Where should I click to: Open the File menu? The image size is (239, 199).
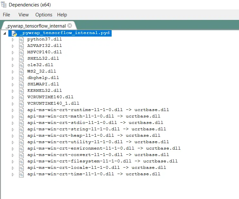pyautogui.click(x=6, y=15)
